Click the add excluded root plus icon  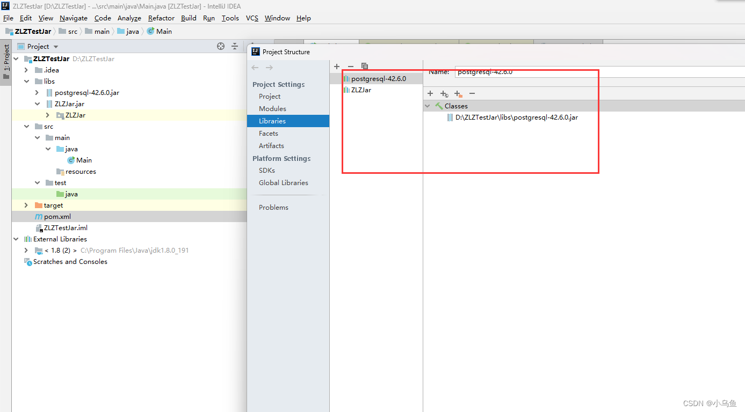click(x=458, y=94)
